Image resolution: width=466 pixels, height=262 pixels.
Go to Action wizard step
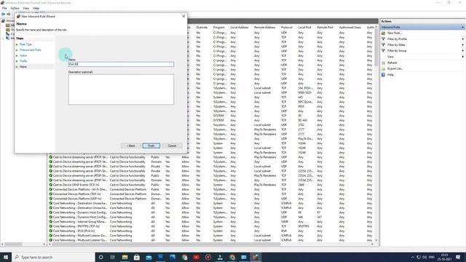[x=23, y=55]
